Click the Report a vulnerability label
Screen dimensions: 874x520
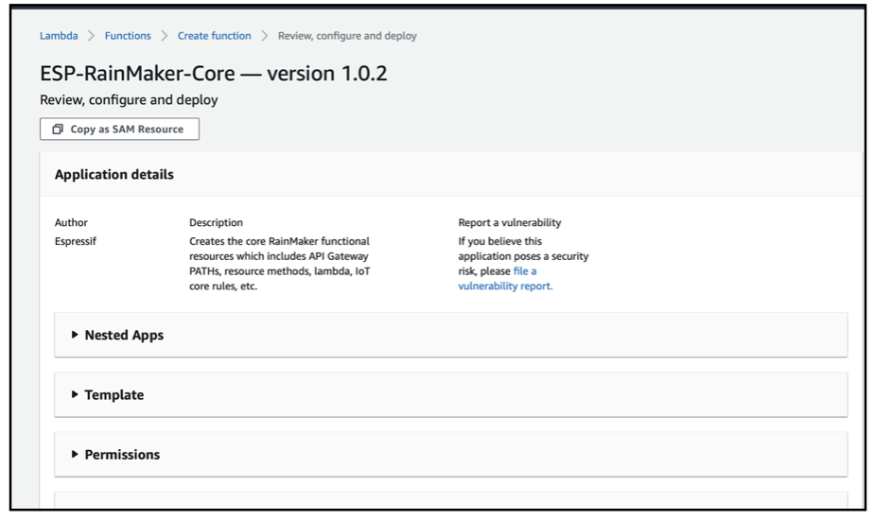click(x=510, y=222)
